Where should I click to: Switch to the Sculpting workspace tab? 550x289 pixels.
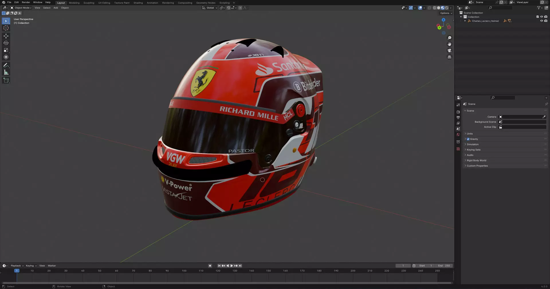tap(89, 3)
